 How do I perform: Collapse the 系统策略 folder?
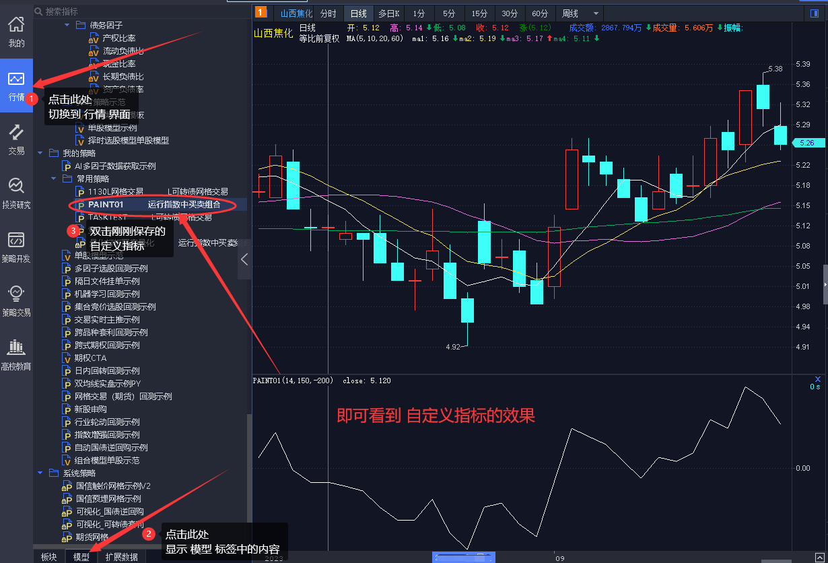coord(41,473)
